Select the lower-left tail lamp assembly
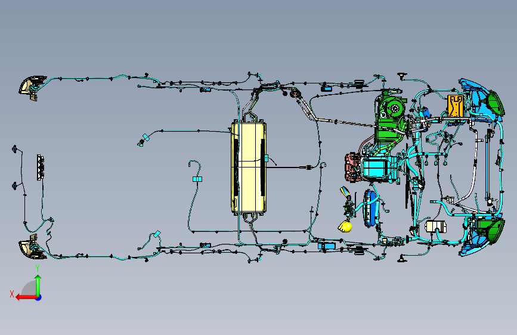Screen dimensions: 517x335 pyautogui.click(x=32, y=247)
